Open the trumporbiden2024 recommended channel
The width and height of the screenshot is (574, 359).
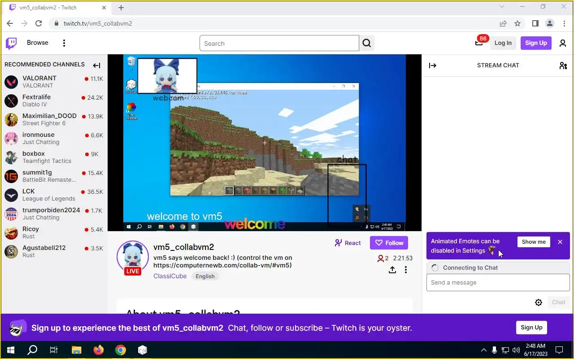tap(54, 214)
